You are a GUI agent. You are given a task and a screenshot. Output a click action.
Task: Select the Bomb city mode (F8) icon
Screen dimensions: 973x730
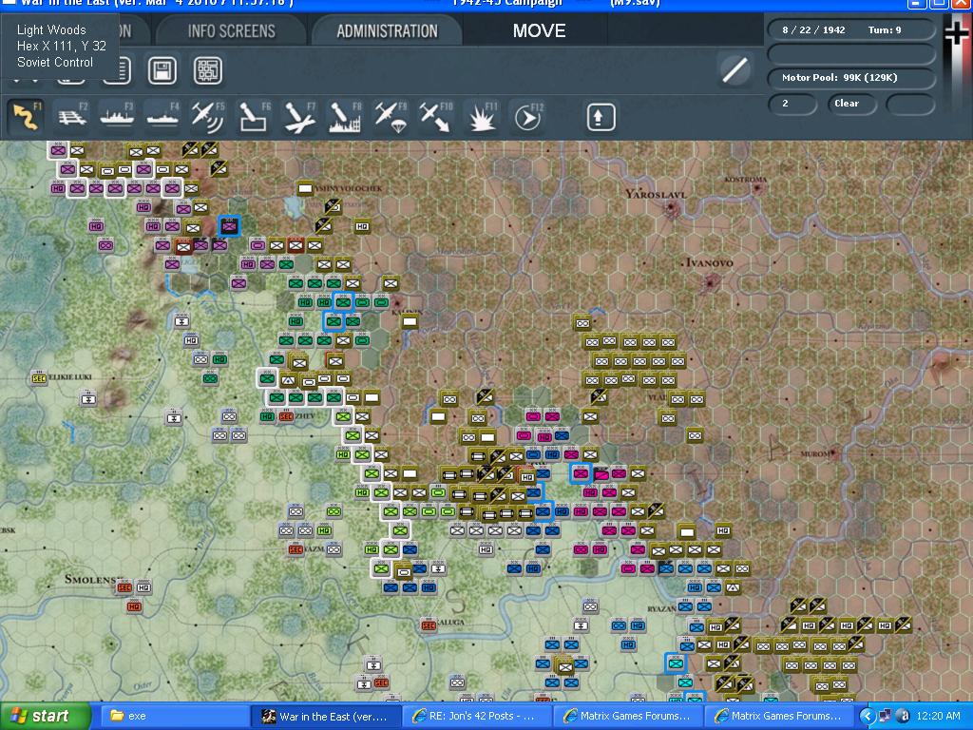pyautogui.click(x=344, y=117)
